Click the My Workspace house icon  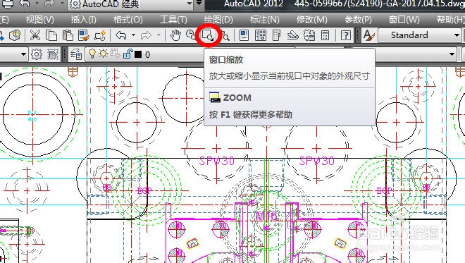coord(53,54)
